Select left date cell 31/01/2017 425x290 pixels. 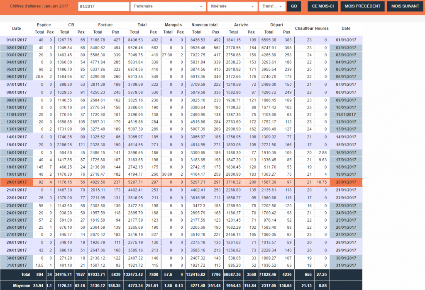pyautogui.click(x=17, y=266)
